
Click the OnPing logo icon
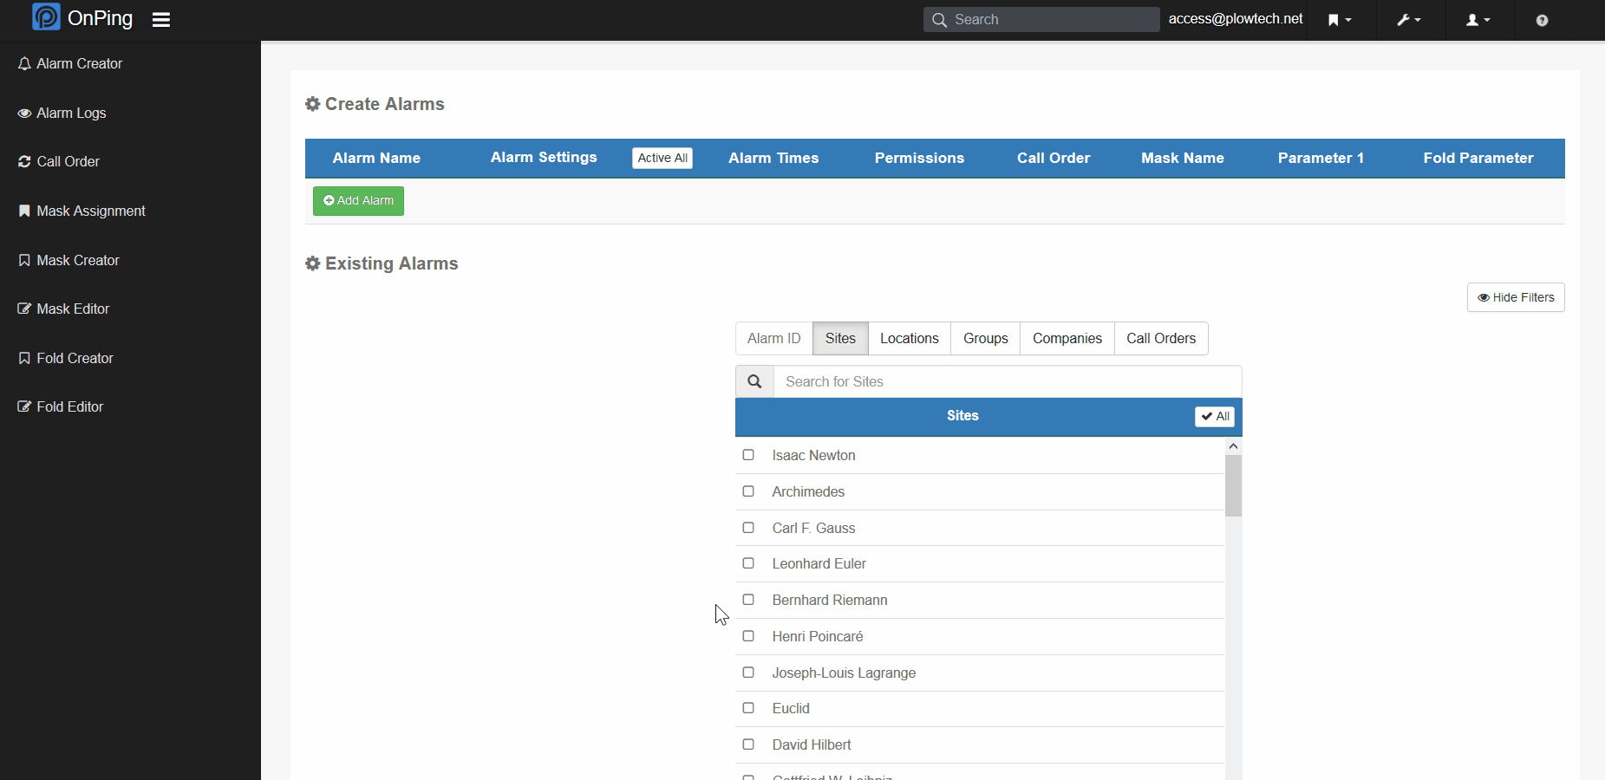click(46, 17)
